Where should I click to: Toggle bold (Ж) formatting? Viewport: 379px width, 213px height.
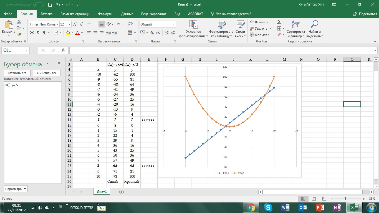click(x=32, y=33)
